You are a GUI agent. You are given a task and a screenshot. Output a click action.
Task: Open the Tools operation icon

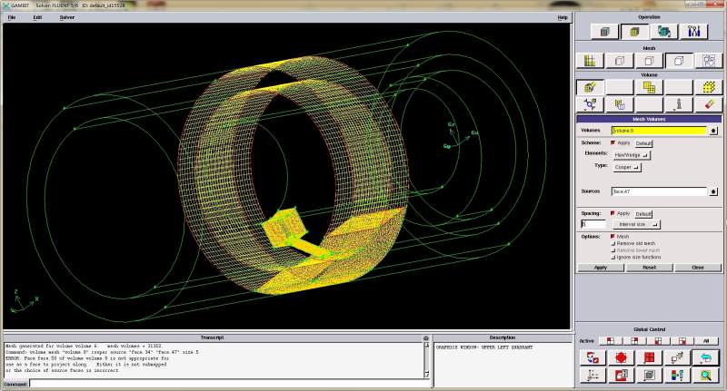point(693,32)
